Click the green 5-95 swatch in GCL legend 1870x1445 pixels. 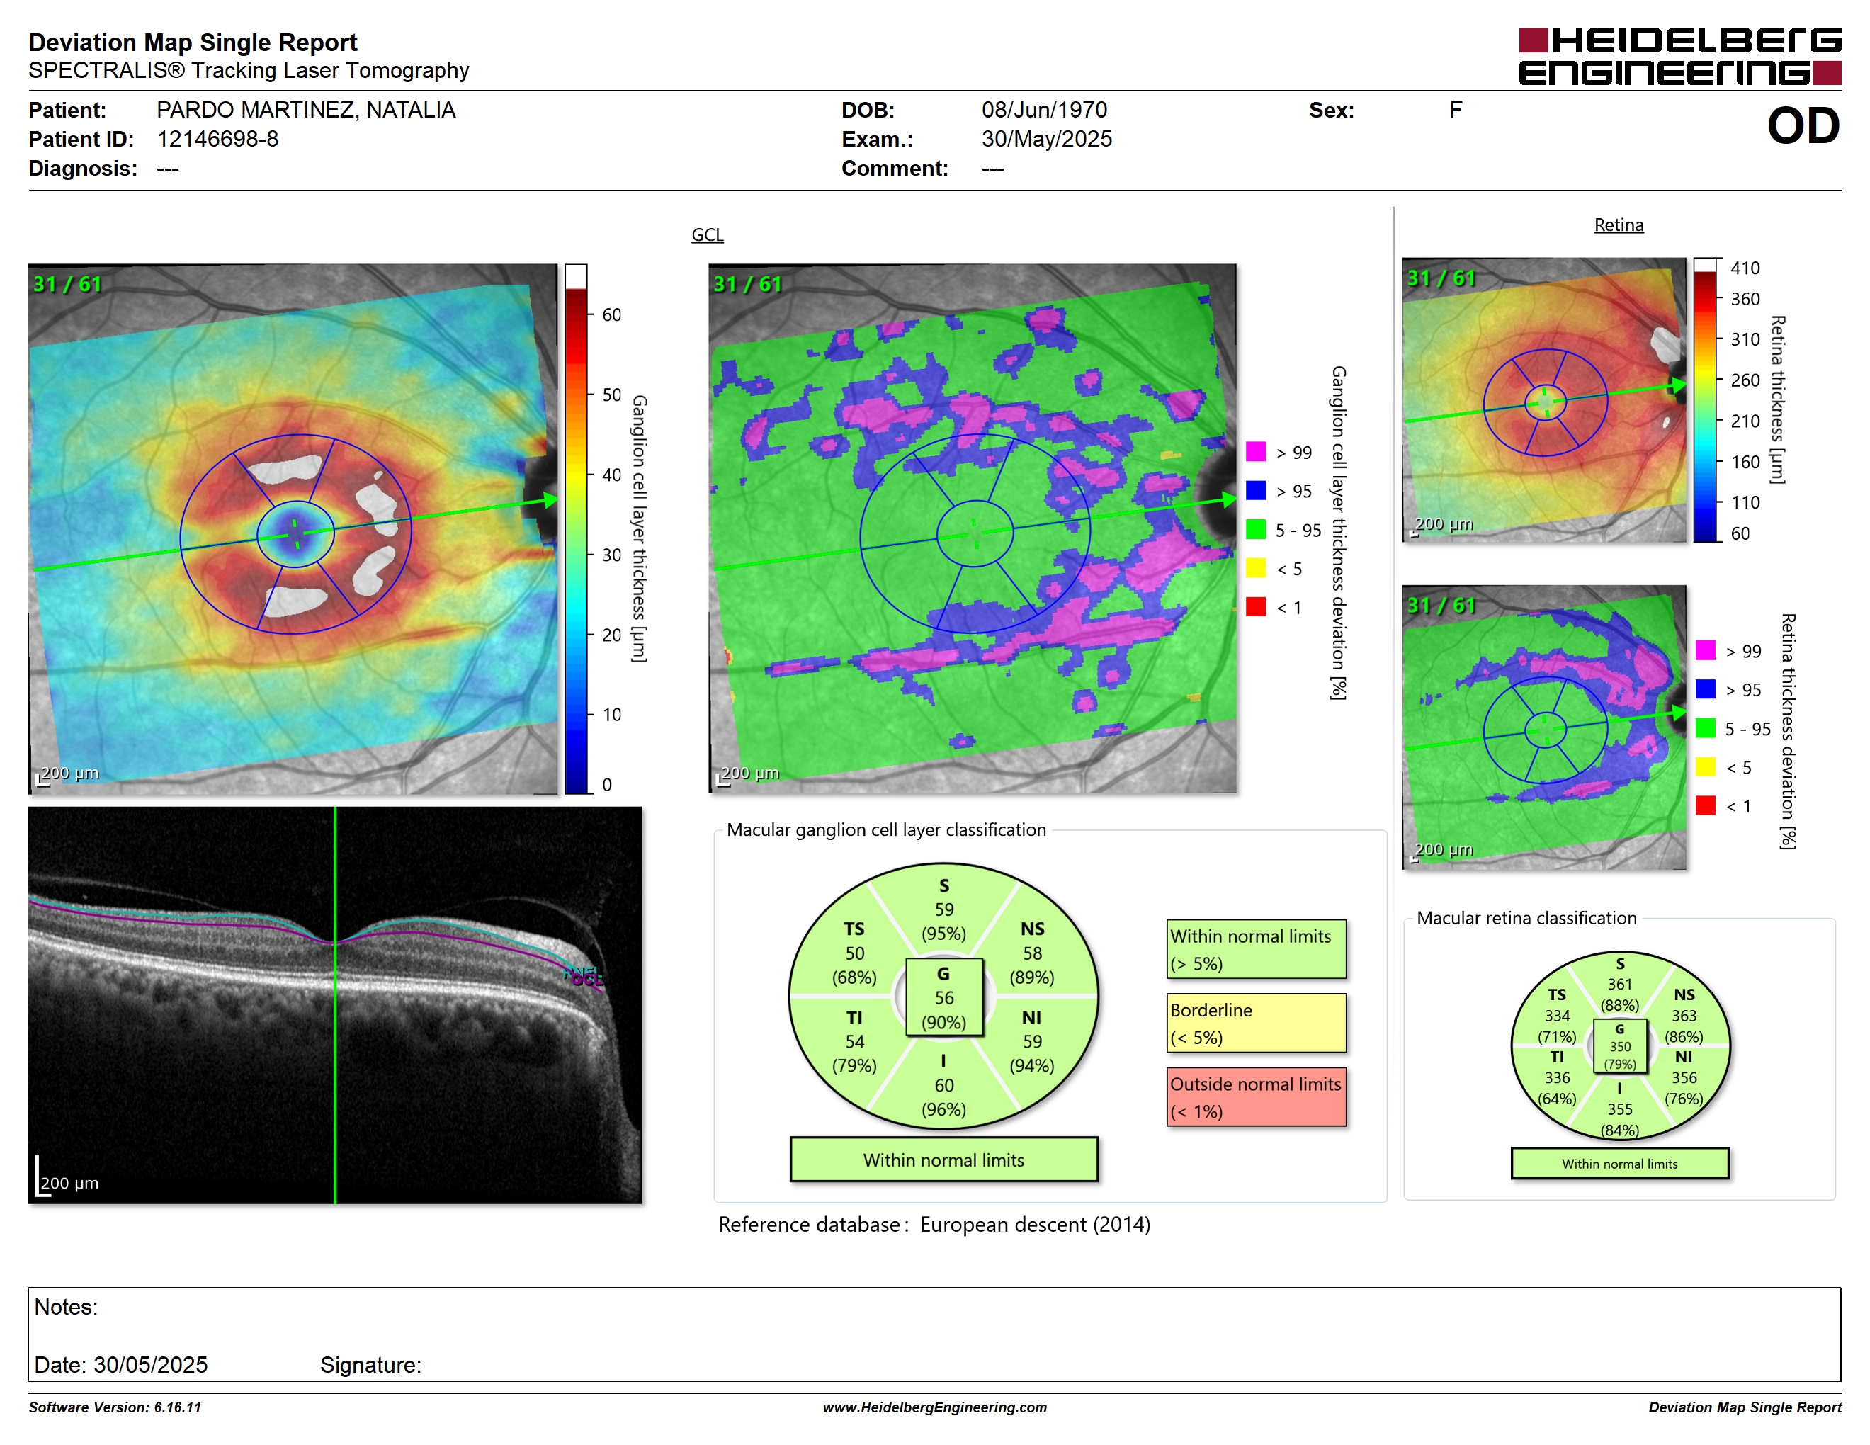(1255, 529)
